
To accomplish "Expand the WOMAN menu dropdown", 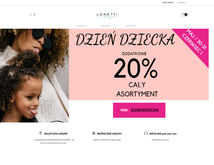I will coord(82,26).
